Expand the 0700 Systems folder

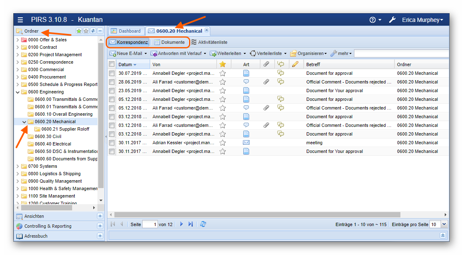17,166
